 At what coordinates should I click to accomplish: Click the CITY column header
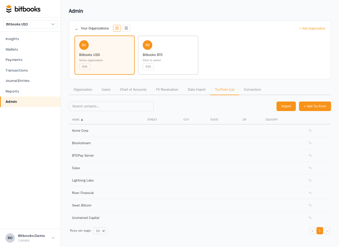click(186, 120)
